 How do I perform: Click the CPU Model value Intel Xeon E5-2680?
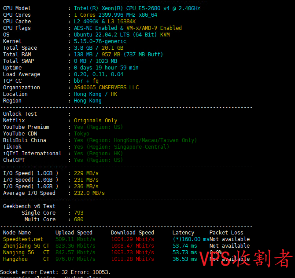pyautogui.click(x=136, y=8)
